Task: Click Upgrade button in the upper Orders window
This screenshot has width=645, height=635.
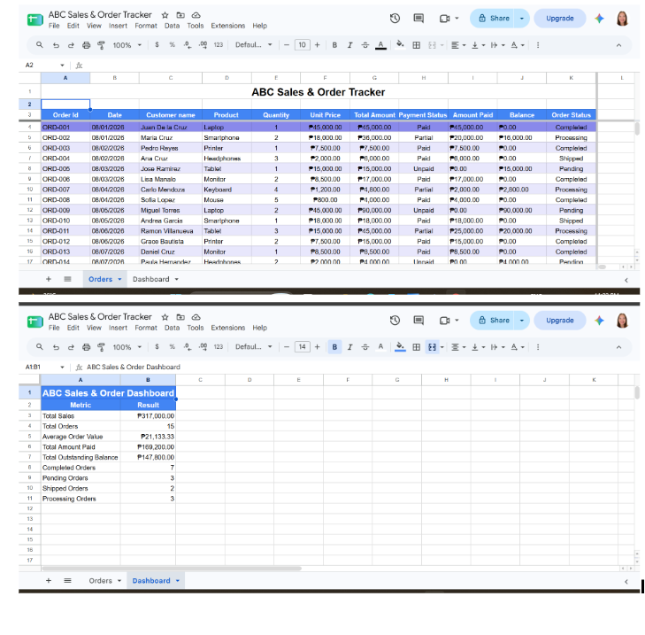Action: [x=560, y=18]
